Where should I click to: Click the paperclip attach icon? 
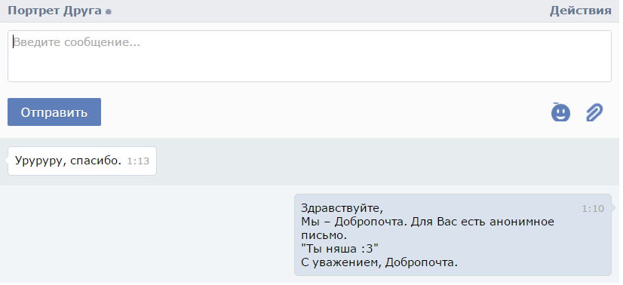tap(594, 112)
